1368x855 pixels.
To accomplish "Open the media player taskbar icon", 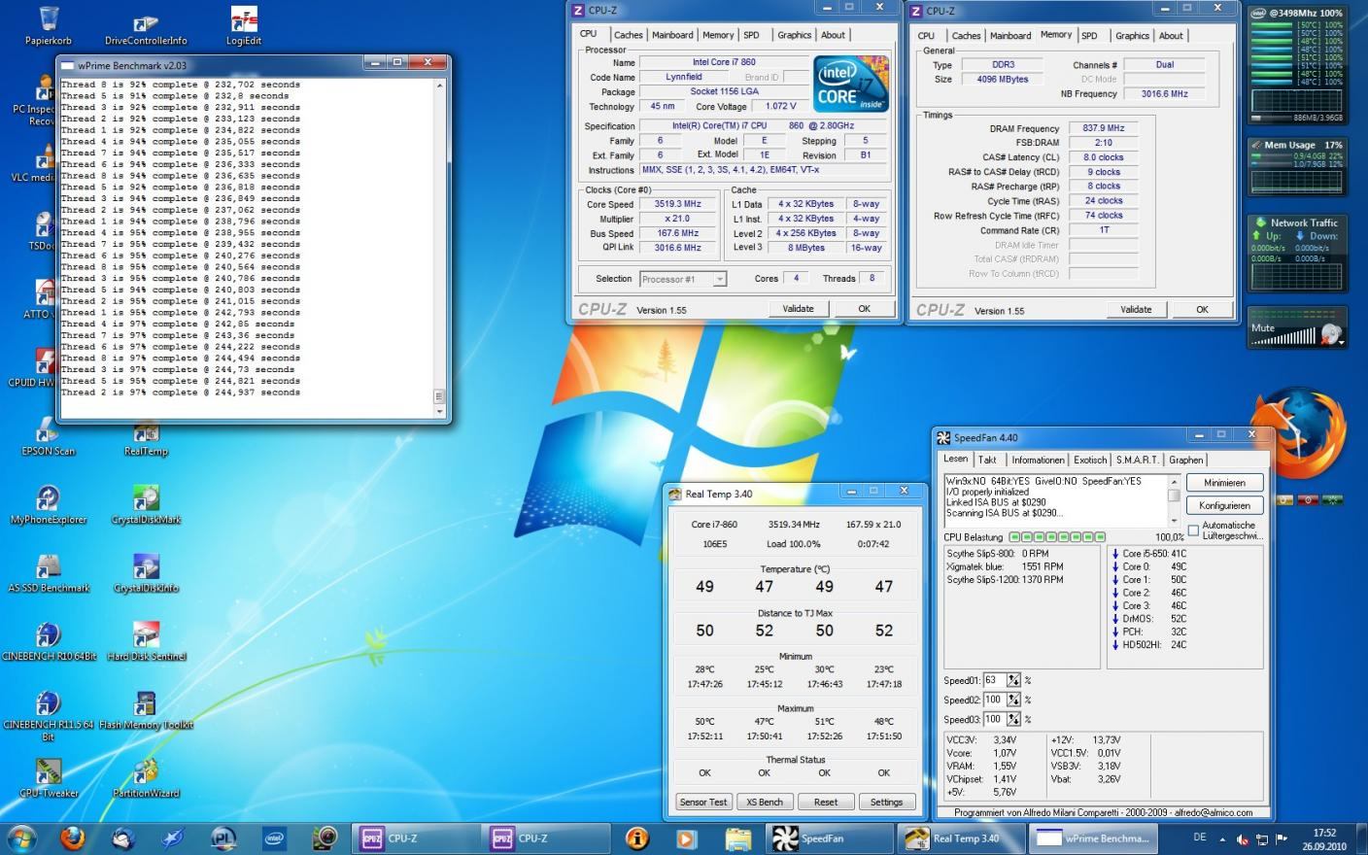I will pyautogui.click(x=686, y=838).
